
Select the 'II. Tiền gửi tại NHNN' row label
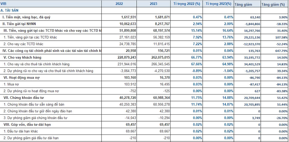(x=21, y=24)
